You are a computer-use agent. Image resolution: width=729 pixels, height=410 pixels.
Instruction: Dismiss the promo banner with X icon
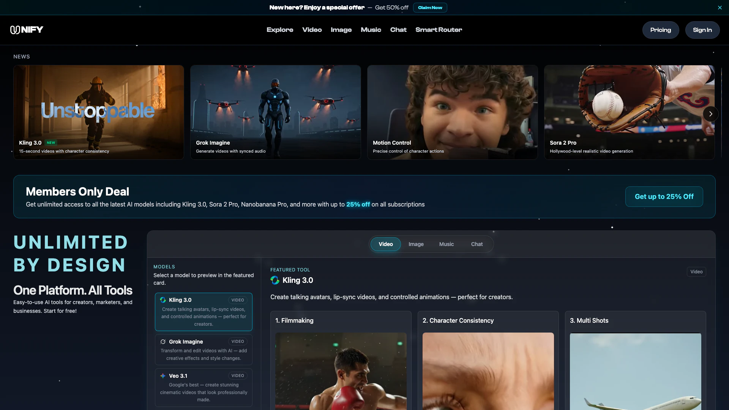click(x=720, y=8)
